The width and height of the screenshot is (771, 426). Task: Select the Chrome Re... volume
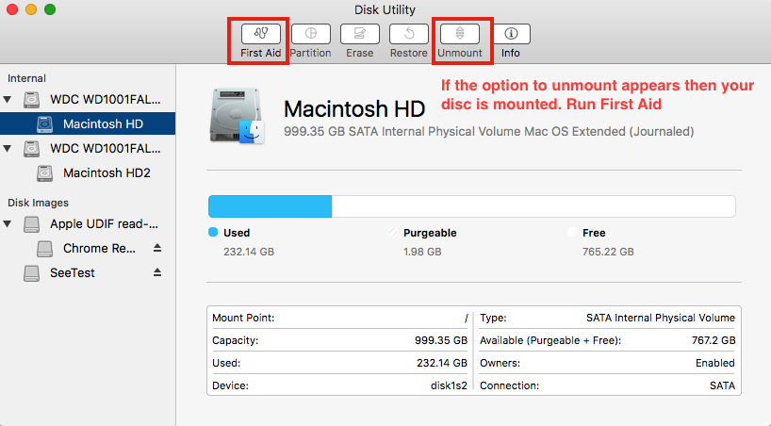[x=88, y=249]
